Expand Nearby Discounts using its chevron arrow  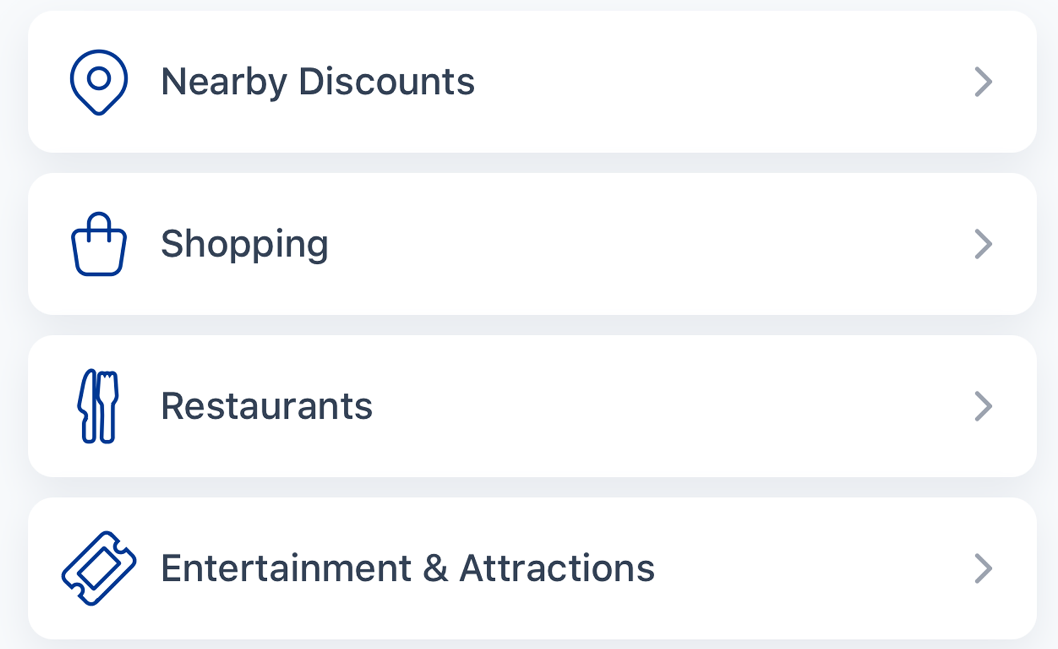983,82
